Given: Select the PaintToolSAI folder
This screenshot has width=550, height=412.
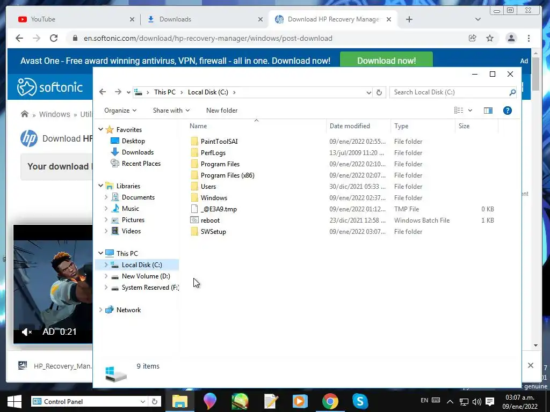Looking at the screenshot, I should click(x=219, y=141).
